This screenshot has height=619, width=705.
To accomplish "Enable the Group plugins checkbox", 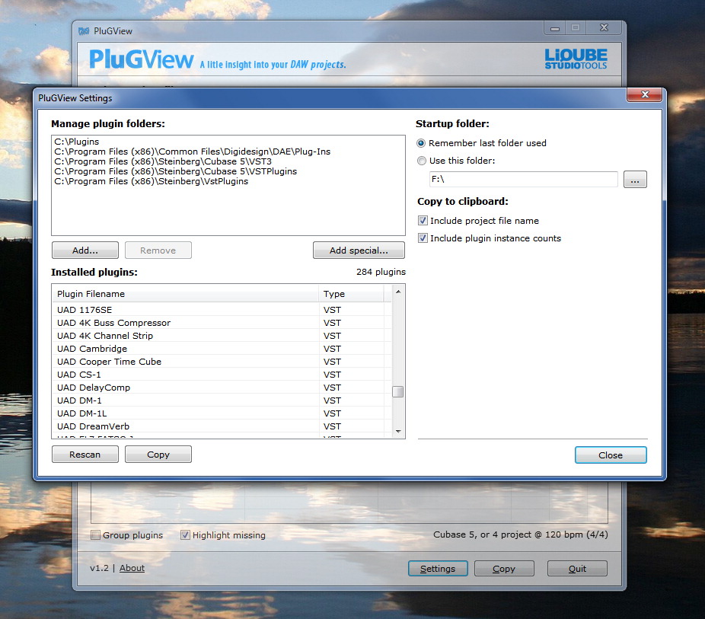I will [96, 535].
